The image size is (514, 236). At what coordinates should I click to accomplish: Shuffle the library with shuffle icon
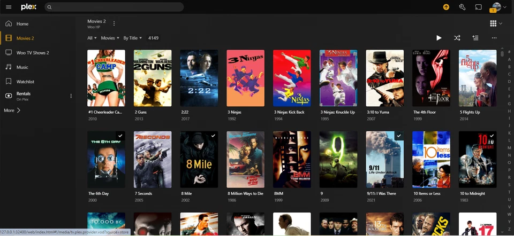click(x=457, y=38)
